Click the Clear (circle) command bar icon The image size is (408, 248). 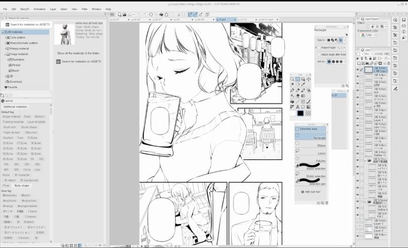[151, 14]
